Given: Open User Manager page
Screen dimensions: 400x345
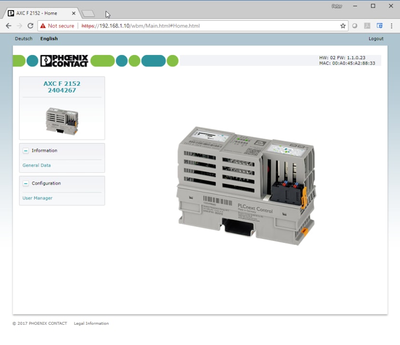Looking at the screenshot, I should point(37,198).
